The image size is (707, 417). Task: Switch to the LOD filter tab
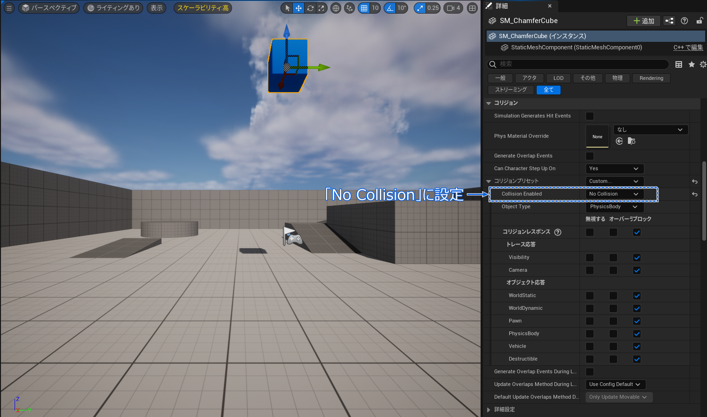click(559, 79)
